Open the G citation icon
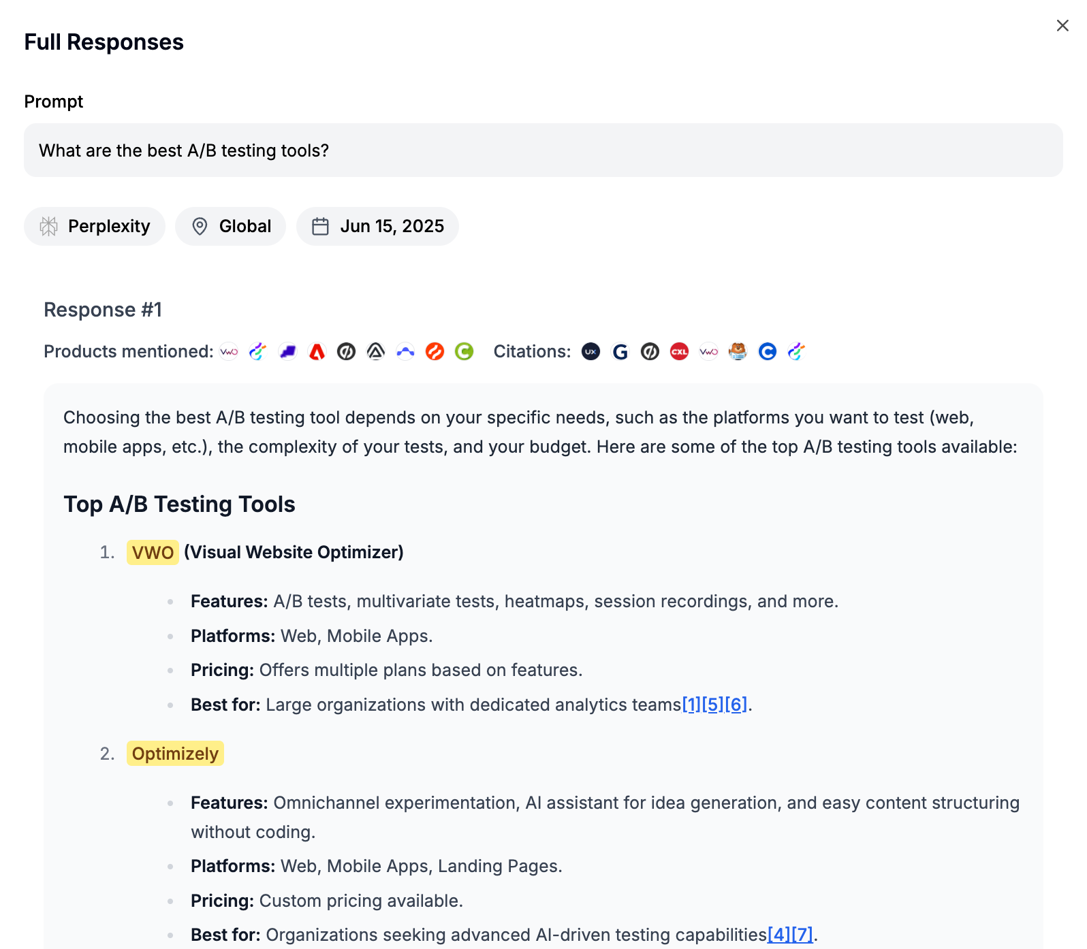Viewport: 1087px width, 949px height. 620,351
